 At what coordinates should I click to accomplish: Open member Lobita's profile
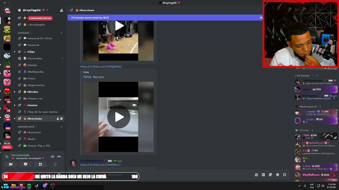click(316, 167)
